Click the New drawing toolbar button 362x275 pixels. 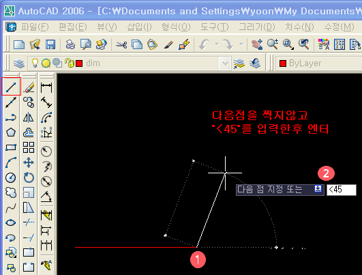[x=19, y=44]
